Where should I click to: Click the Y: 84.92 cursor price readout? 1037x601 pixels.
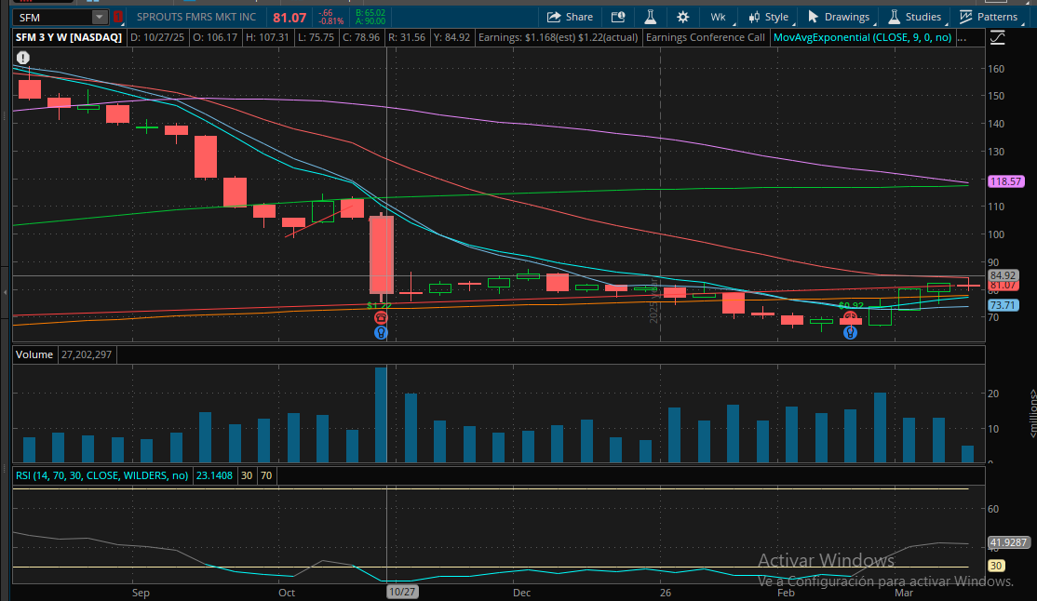[451, 38]
